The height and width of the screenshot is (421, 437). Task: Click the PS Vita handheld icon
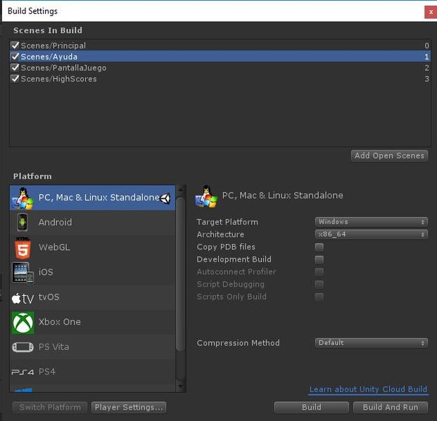(x=23, y=347)
